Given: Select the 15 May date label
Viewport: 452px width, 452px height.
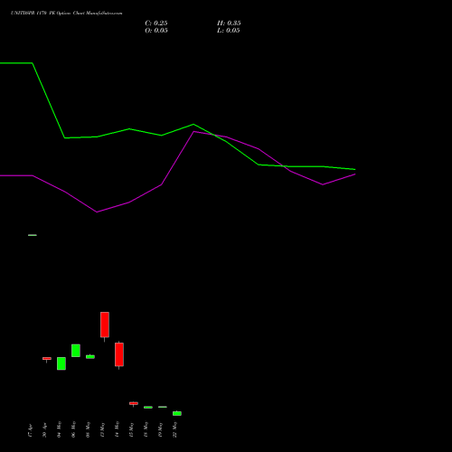Looking at the screenshot, I should pyautogui.click(x=131, y=429).
